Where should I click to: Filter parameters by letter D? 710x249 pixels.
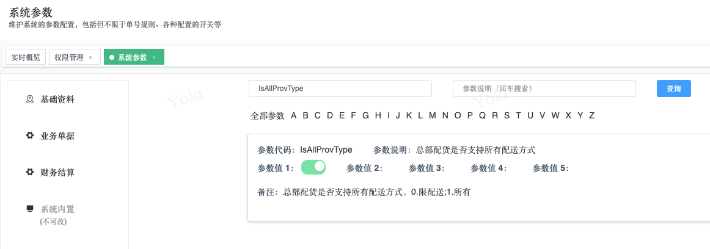tap(330, 116)
